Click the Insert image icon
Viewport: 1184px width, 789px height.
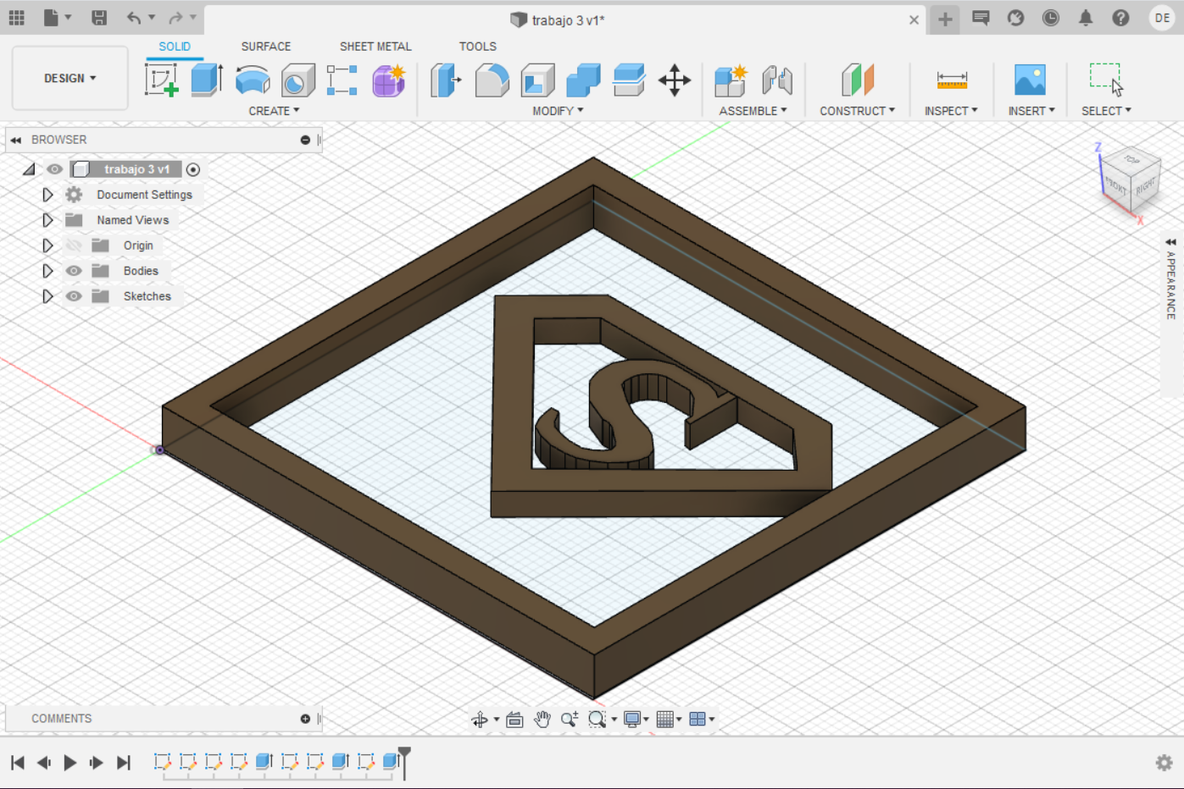[1031, 80]
